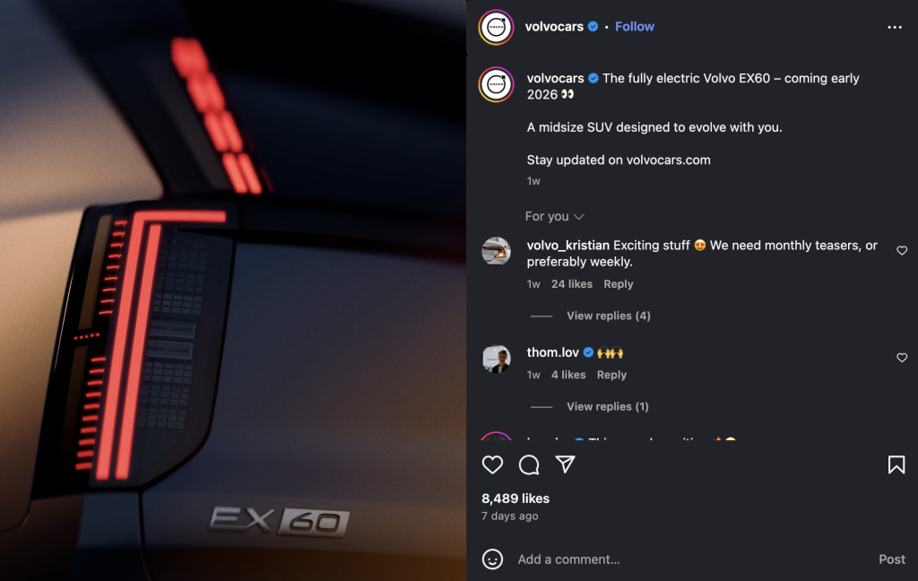The image size is (918, 581).
Task: Open the three-dot more options menu
Action: click(x=895, y=27)
